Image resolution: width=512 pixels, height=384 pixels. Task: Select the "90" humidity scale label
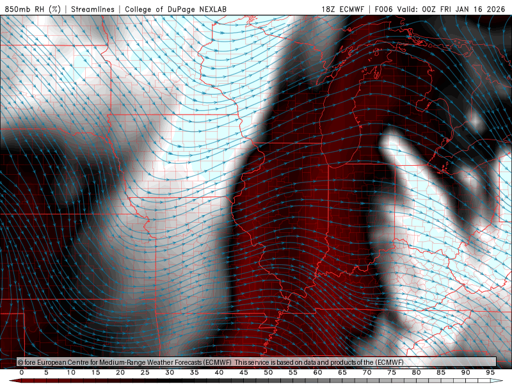pyautogui.click(x=465, y=372)
